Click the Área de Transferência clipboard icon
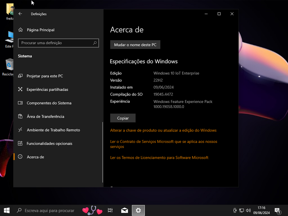This screenshot has height=216, width=288. tap(21, 116)
